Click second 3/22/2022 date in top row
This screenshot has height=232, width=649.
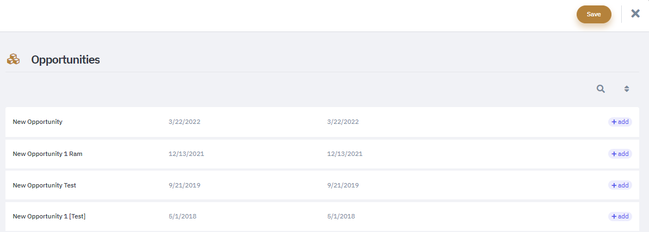343,122
